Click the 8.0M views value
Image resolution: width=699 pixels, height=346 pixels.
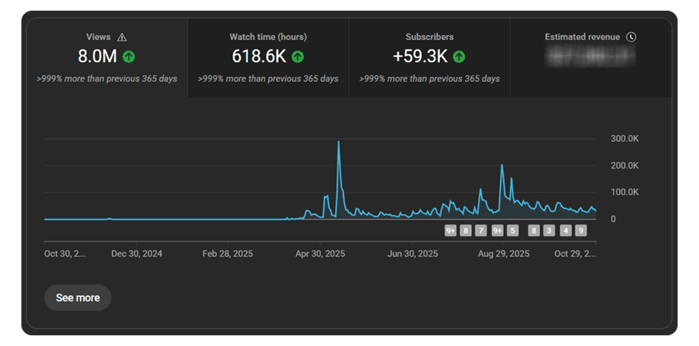click(97, 56)
